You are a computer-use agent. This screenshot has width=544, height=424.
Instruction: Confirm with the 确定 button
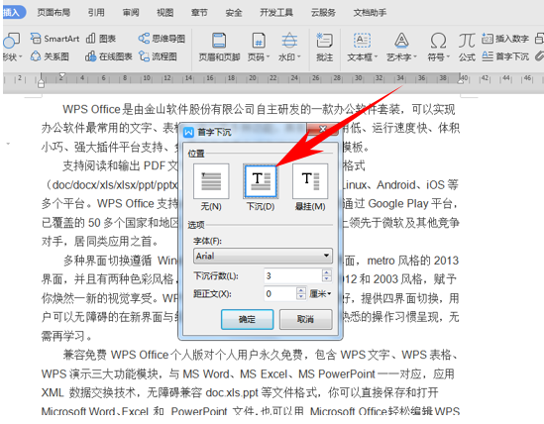(247, 319)
